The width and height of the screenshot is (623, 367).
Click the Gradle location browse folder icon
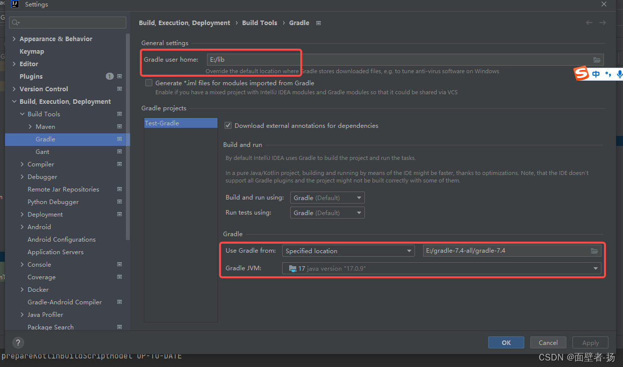[x=594, y=251]
